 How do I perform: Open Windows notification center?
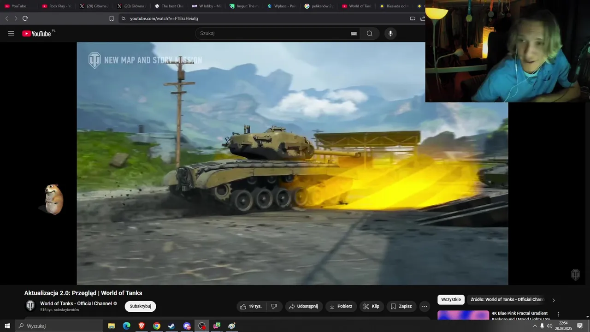click(x=580, y=326)
